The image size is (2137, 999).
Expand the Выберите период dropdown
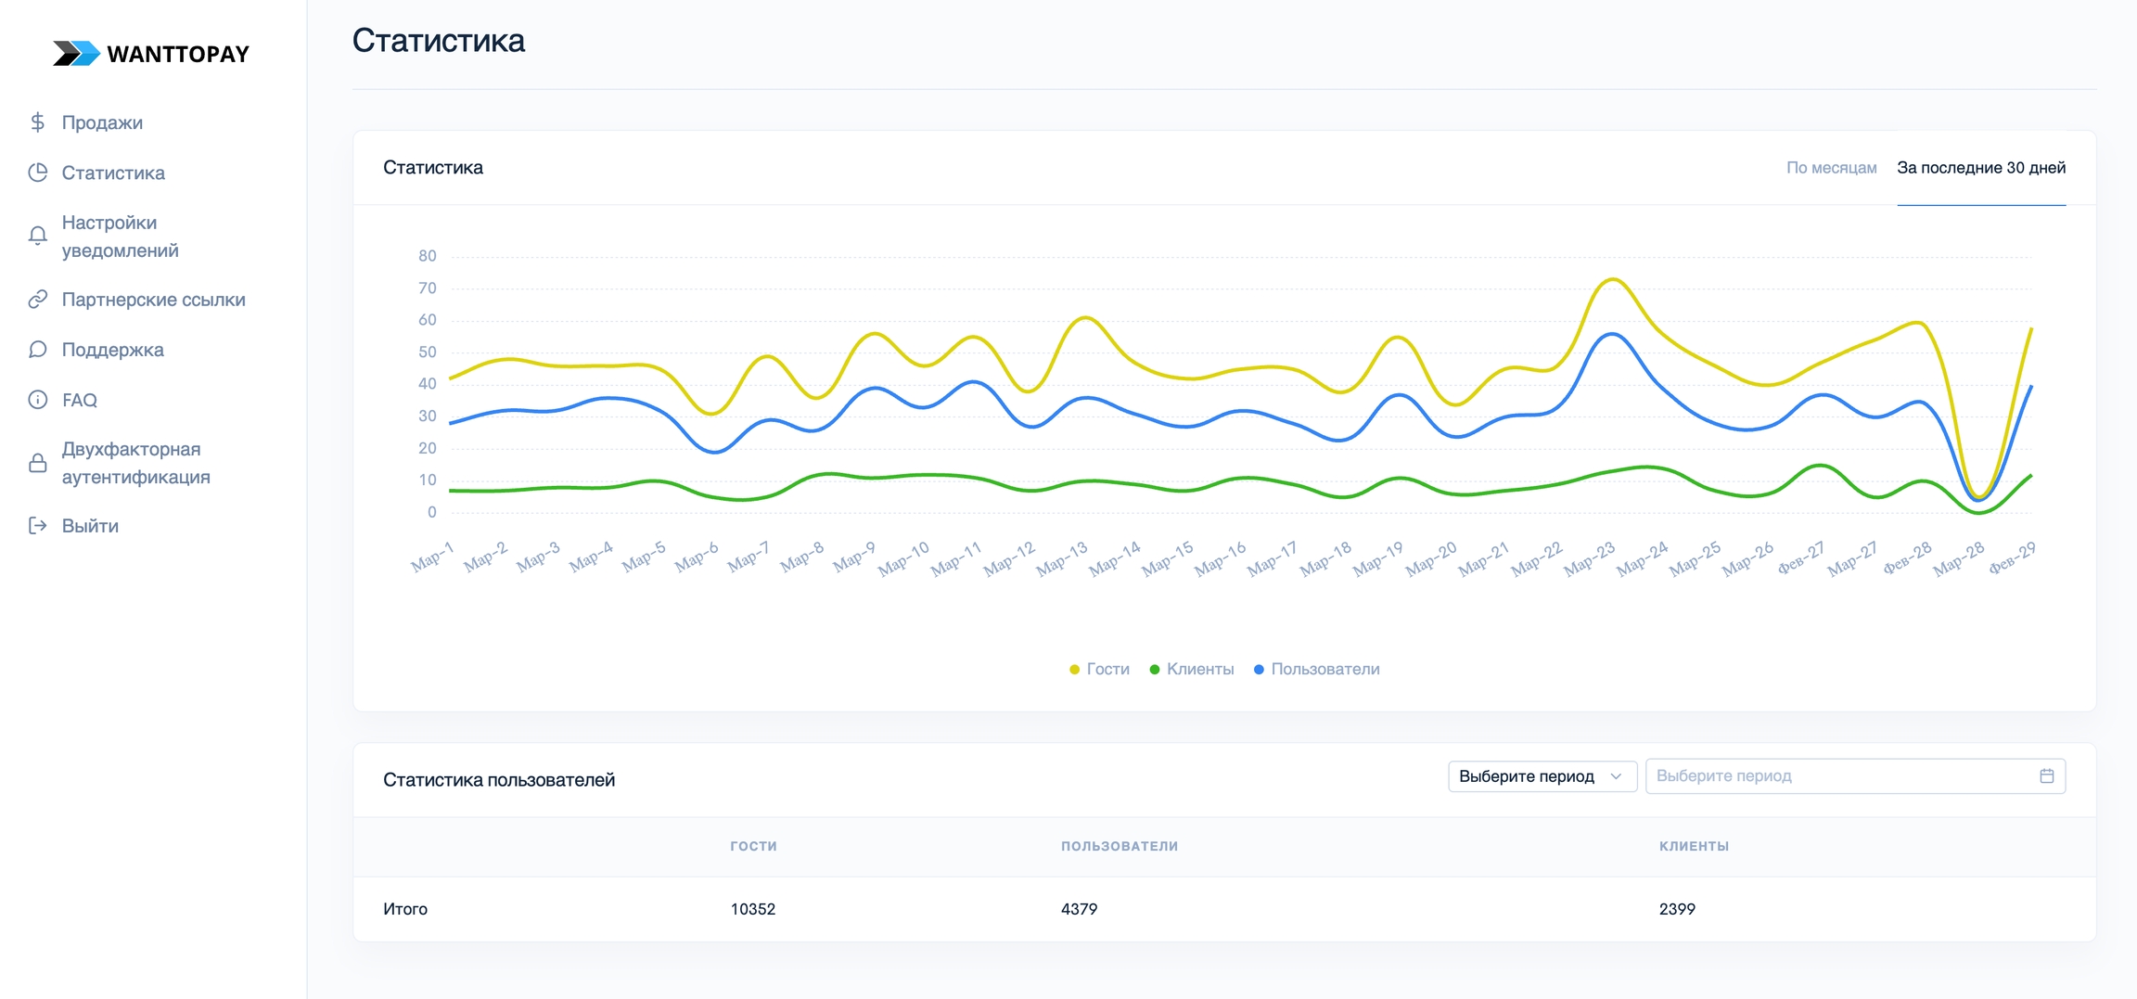[1541, 776]
